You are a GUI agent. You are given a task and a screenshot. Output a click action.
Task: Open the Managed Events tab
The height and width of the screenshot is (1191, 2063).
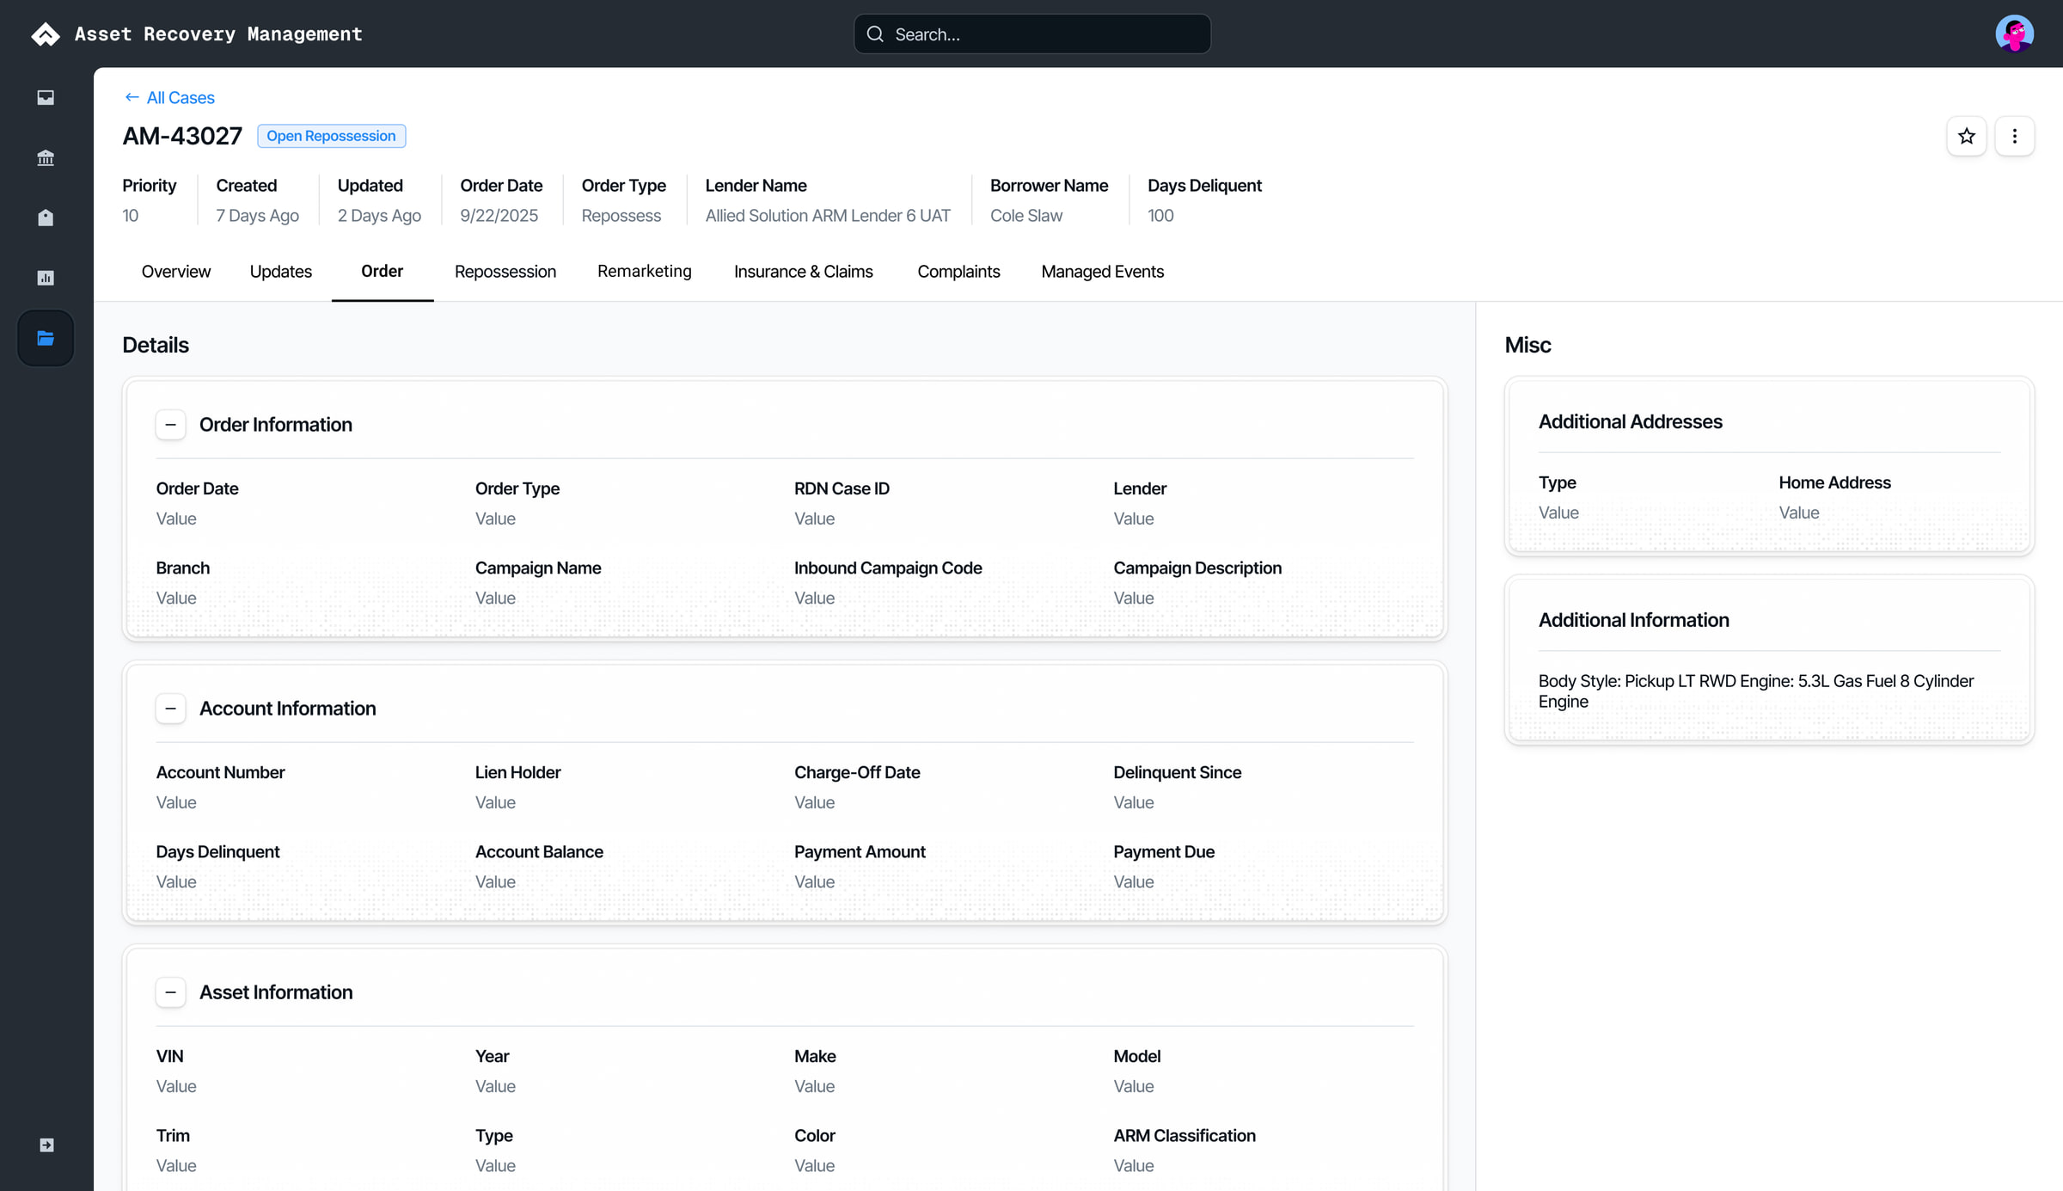point(1102,272)
